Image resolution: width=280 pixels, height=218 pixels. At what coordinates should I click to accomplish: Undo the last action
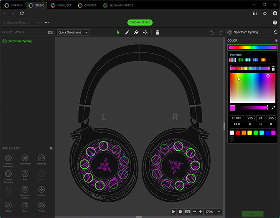pos(212,33)
